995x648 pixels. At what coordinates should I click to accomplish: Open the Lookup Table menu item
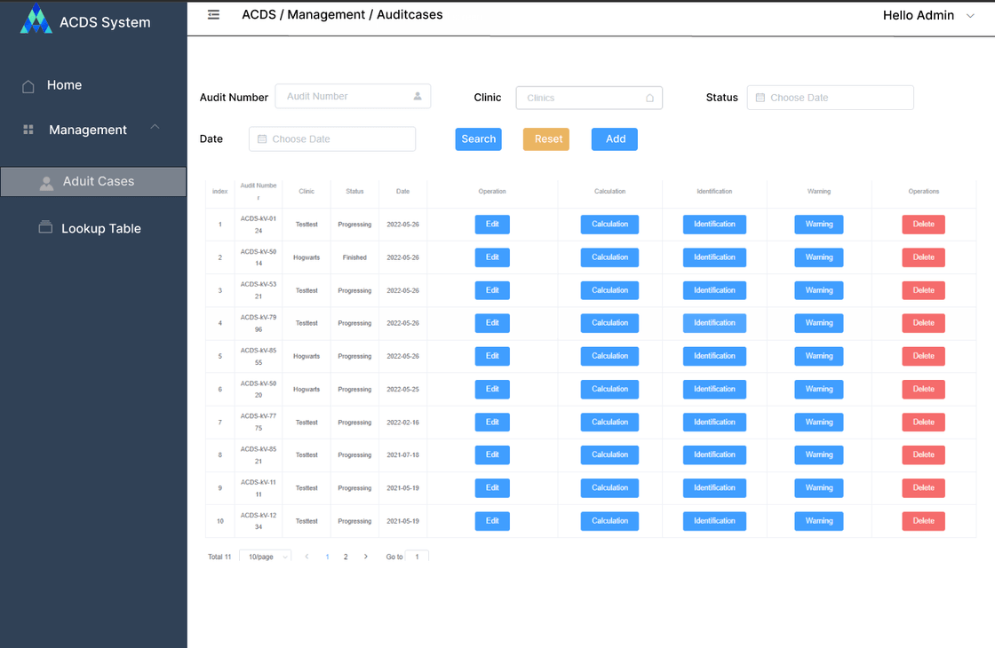pos(100,228)
